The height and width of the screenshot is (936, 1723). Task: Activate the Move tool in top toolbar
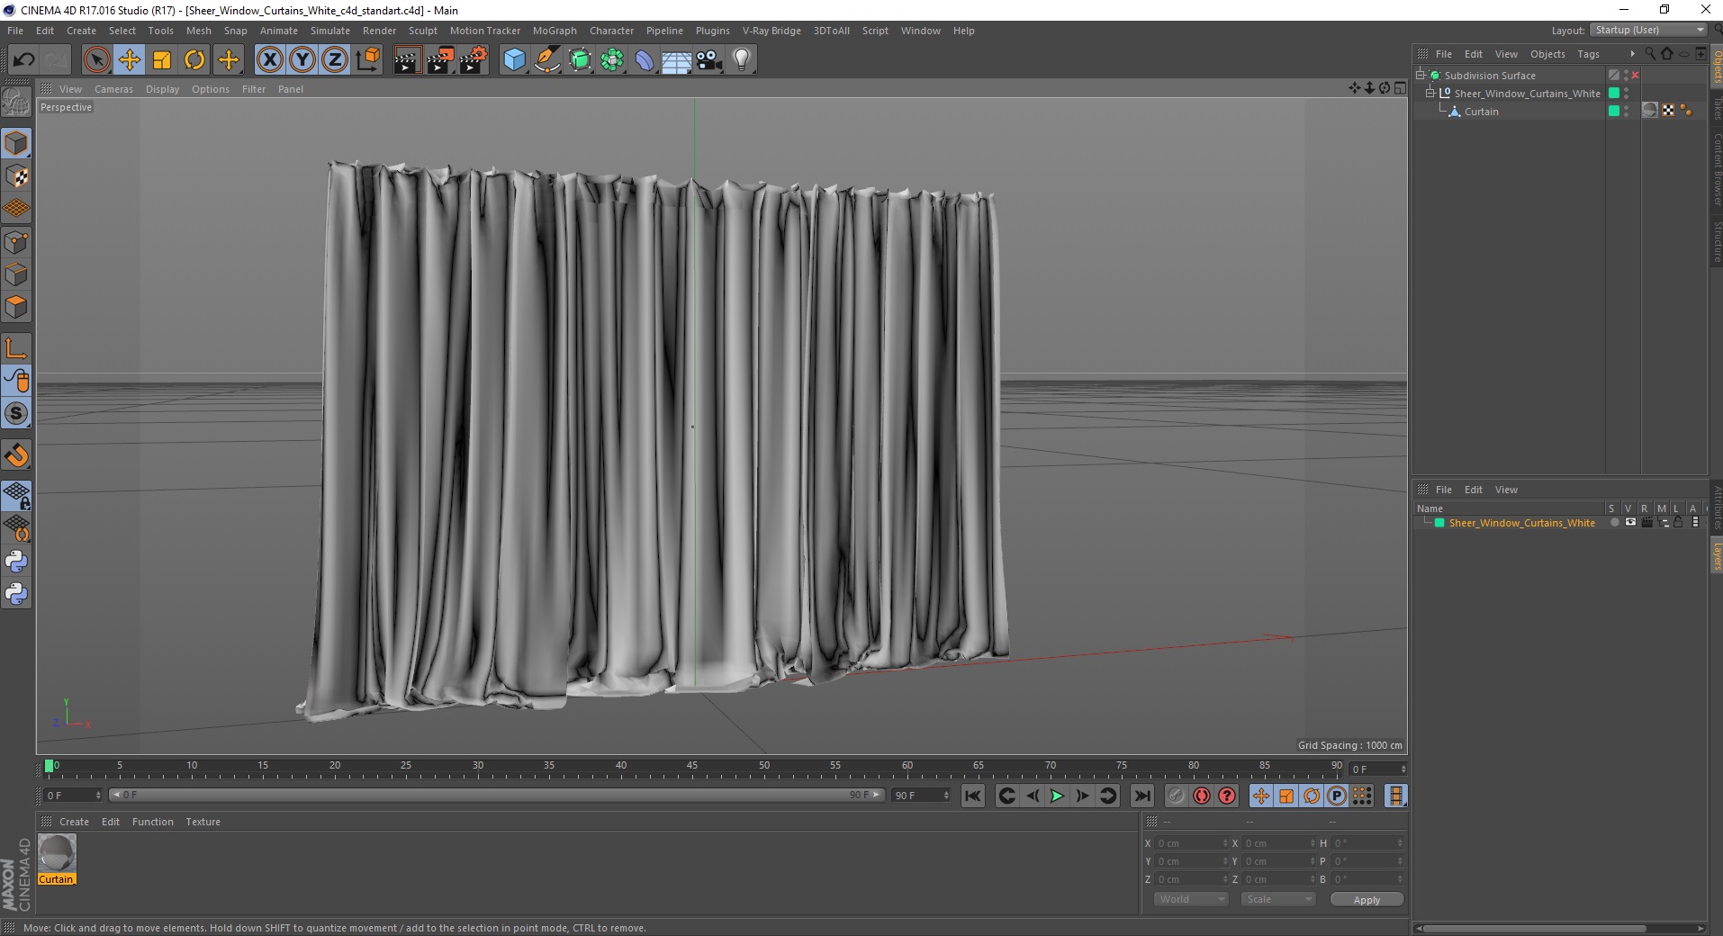coord(130,60)
